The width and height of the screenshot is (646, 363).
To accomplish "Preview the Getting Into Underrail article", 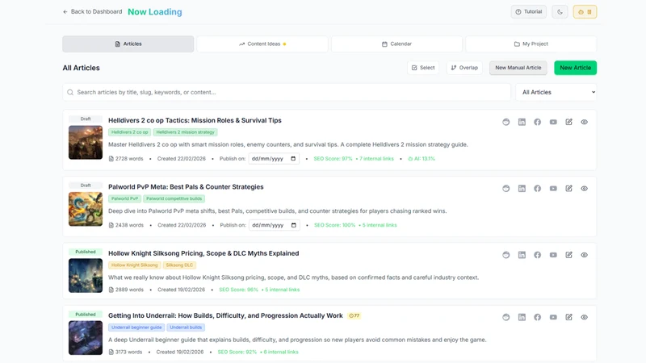I will tap(584, 317).
